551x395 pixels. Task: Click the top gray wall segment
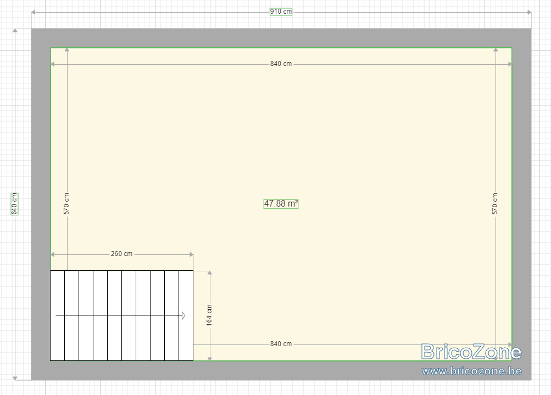(281, 38)
